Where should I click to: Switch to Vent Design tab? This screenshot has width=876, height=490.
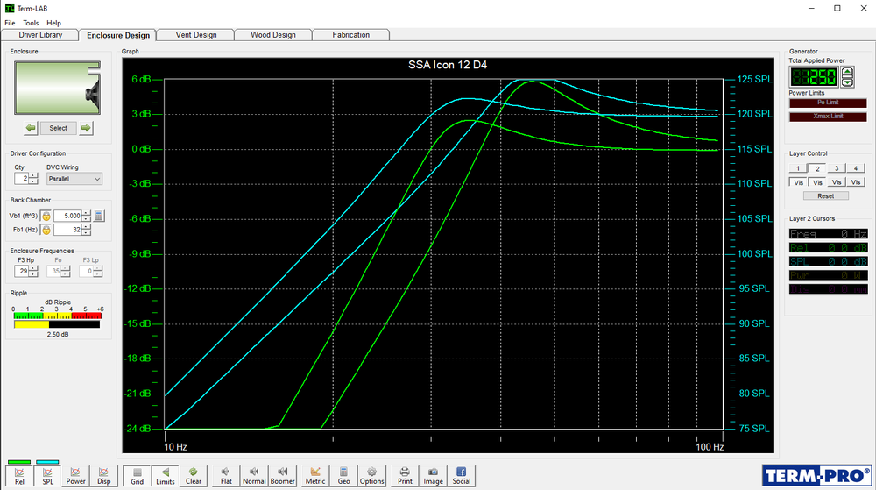point(196,35)
